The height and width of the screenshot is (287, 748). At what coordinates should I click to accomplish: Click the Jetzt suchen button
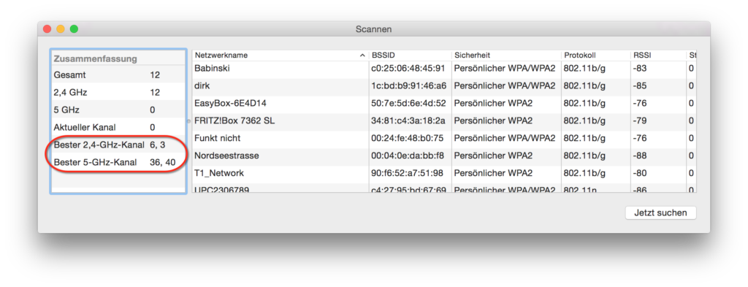point(660,213)
